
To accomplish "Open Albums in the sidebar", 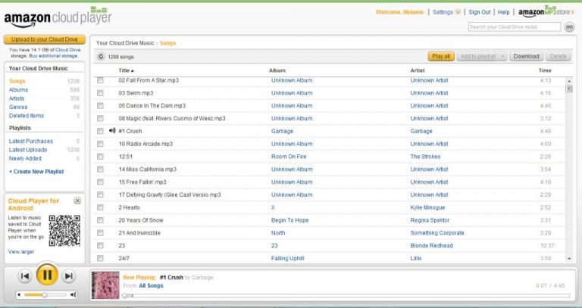I will point(18,90).
